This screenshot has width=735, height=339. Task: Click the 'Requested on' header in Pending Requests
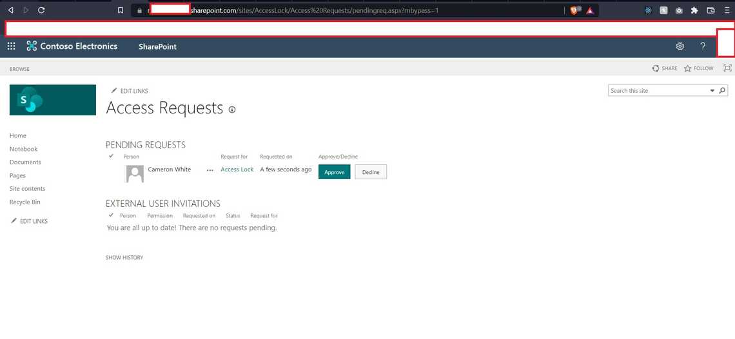[276, 157]
